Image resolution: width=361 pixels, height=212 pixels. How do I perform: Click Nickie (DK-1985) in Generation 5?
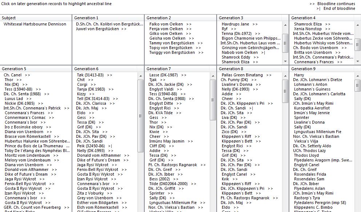[24, 103]
